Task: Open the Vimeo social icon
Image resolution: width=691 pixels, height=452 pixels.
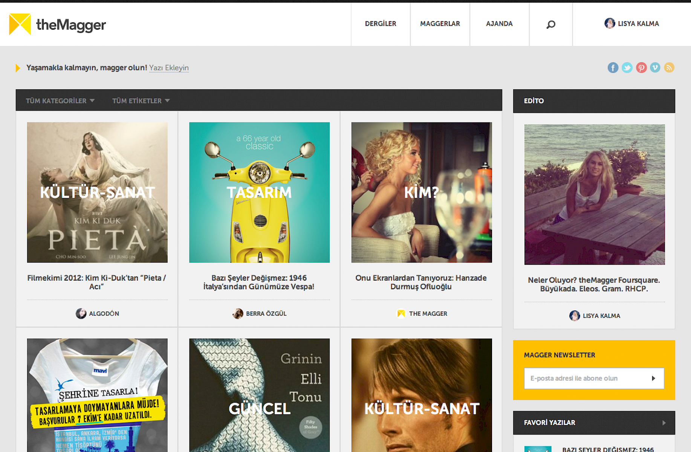Action: [x=655, y=68]
